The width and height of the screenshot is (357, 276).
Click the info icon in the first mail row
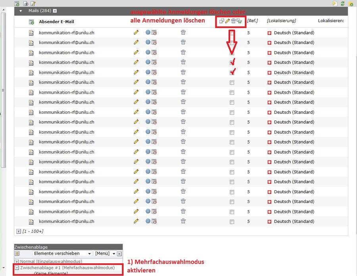148,32
